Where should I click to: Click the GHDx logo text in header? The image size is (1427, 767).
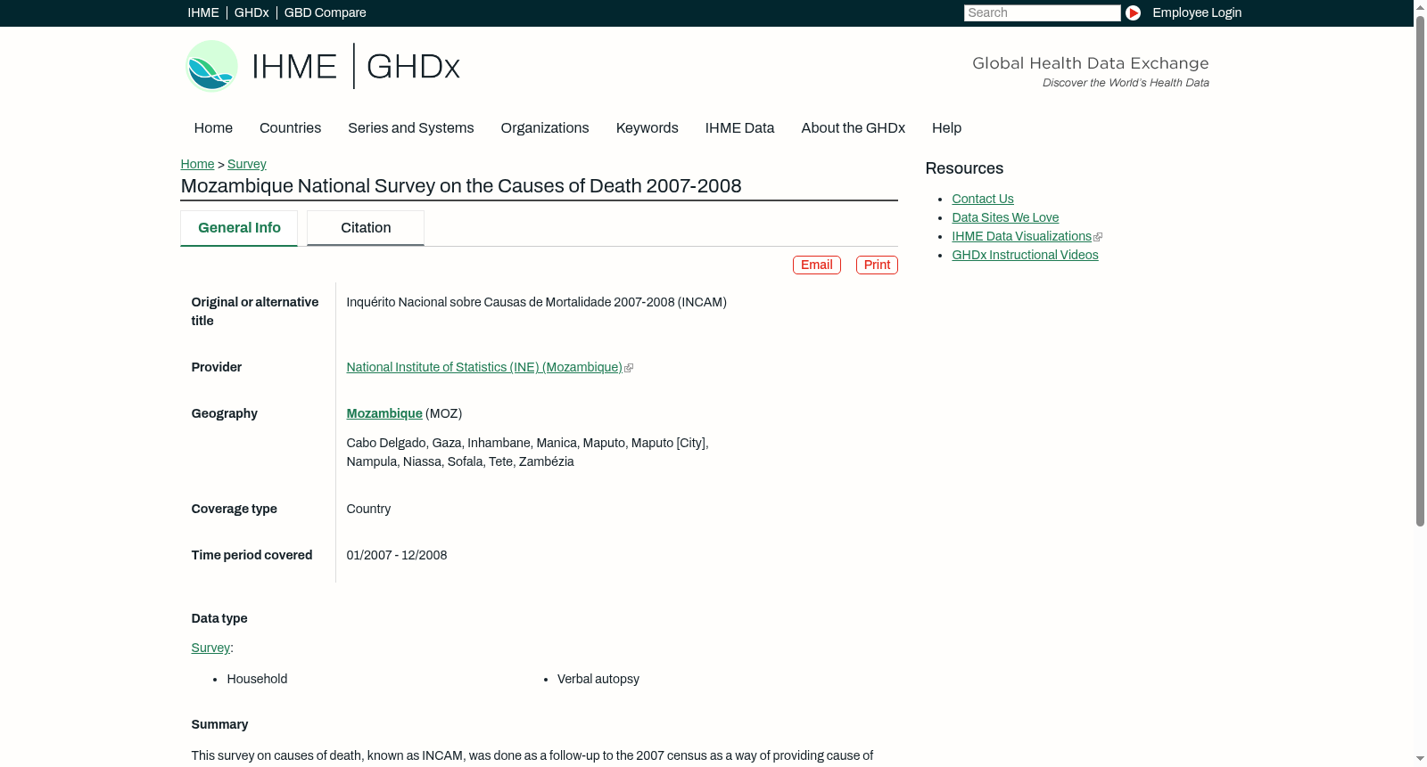click(x=413, y=67)
